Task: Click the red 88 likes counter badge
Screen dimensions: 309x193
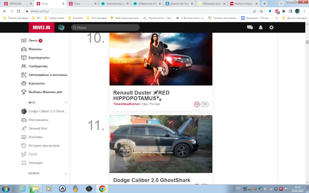Action: click(x=197, y=104)
